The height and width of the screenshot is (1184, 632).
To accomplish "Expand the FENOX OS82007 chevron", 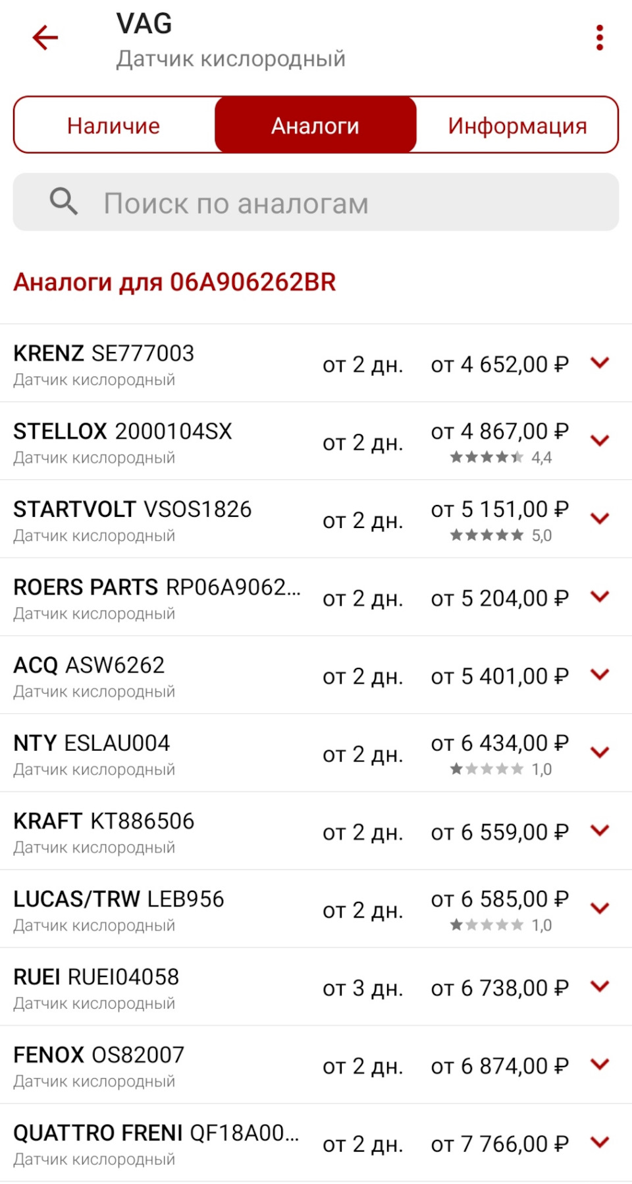I will click(x=600, y=1064).
